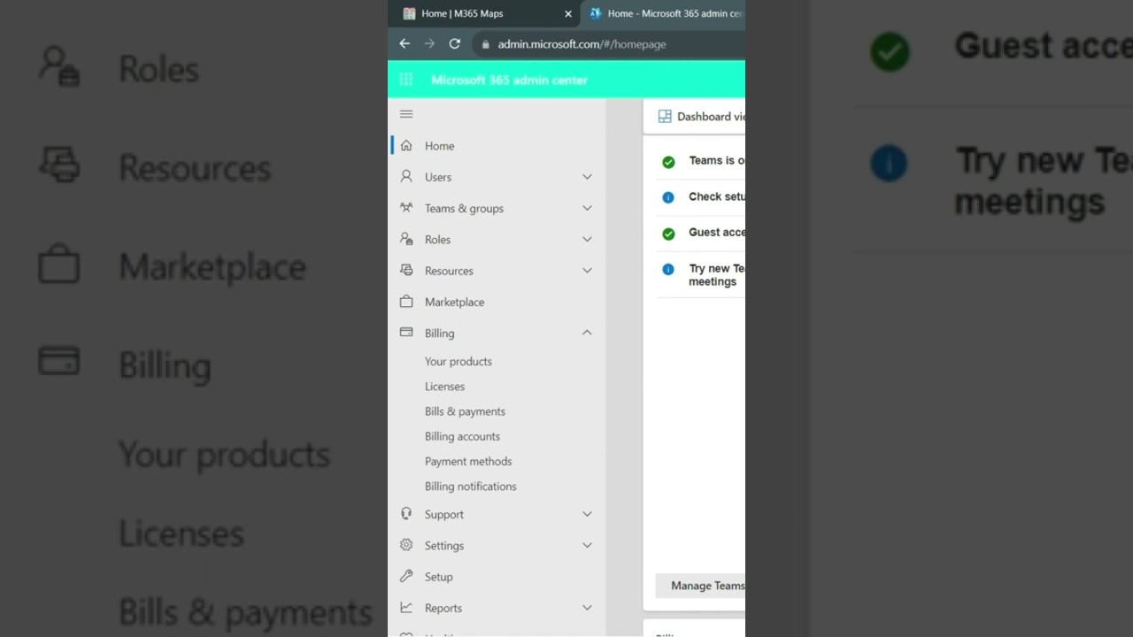Click the Resources icon in sidebar

click(x=406, y=270)
